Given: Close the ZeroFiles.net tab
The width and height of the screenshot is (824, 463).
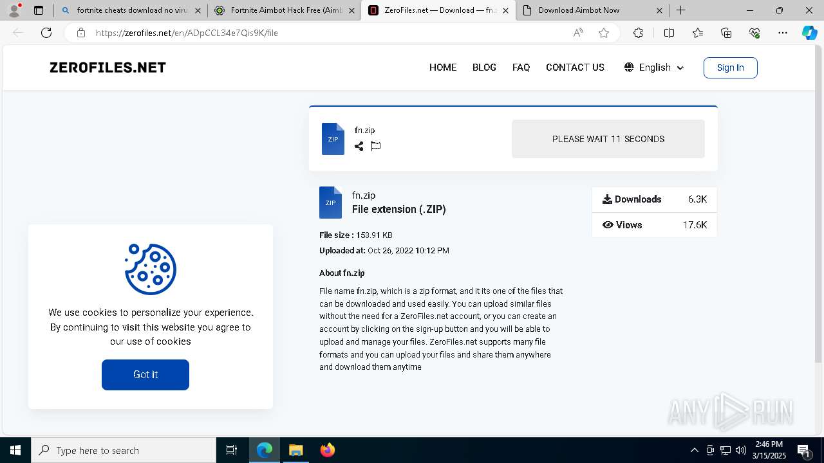Looking at the screenshot, I should [x=505, y=10].
